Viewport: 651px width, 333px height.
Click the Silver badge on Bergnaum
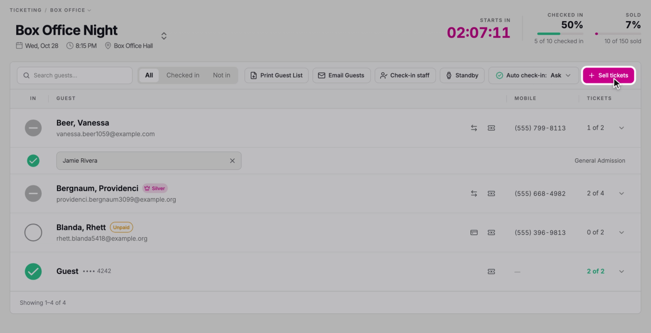tap(155, 188)
